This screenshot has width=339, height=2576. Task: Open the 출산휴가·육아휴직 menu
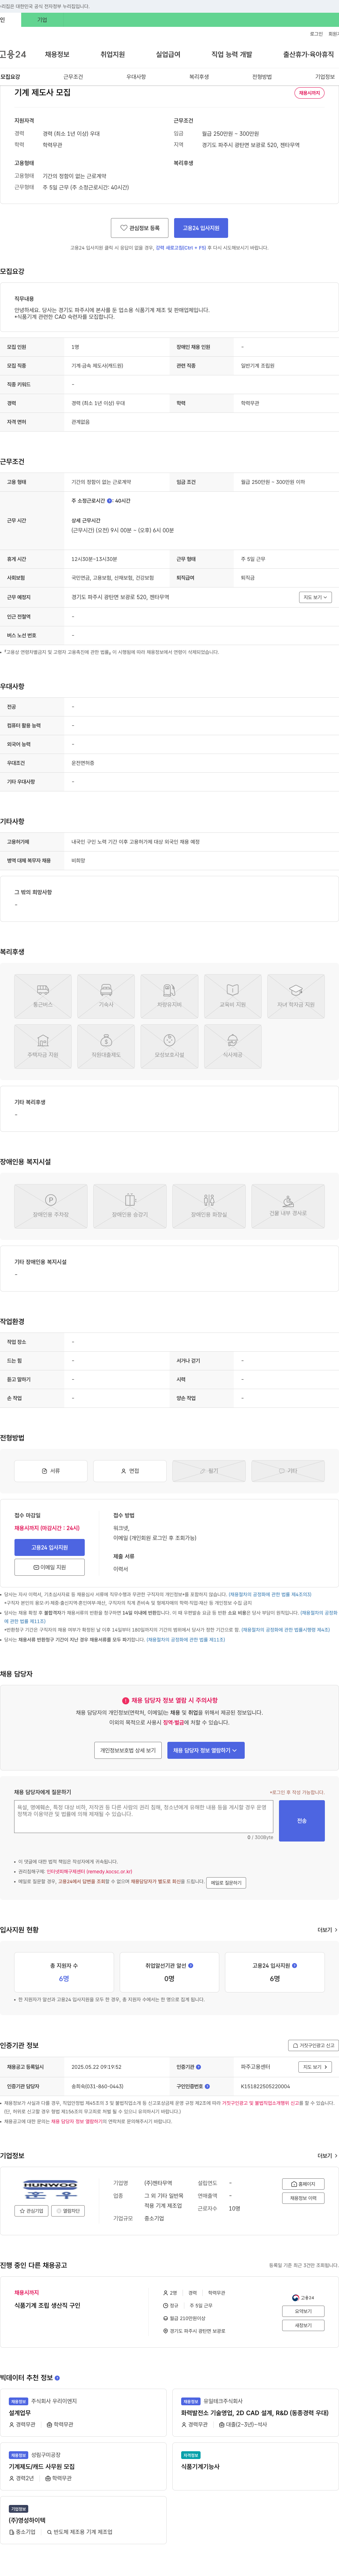308,54
